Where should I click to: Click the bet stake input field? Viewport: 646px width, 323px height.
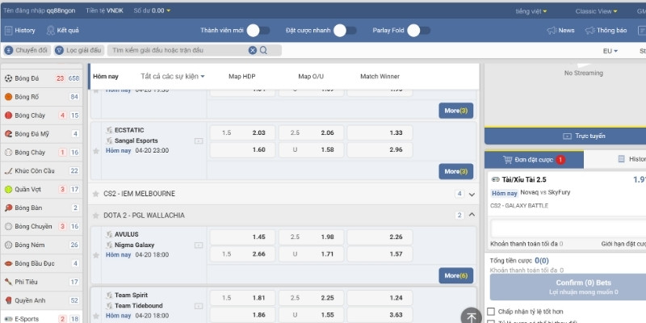tap(568, 229)
